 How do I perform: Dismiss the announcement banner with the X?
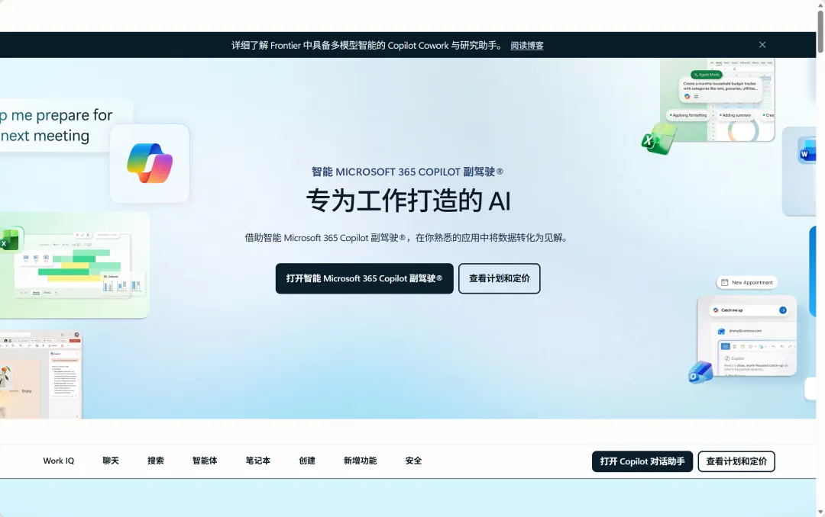point(762,45)
